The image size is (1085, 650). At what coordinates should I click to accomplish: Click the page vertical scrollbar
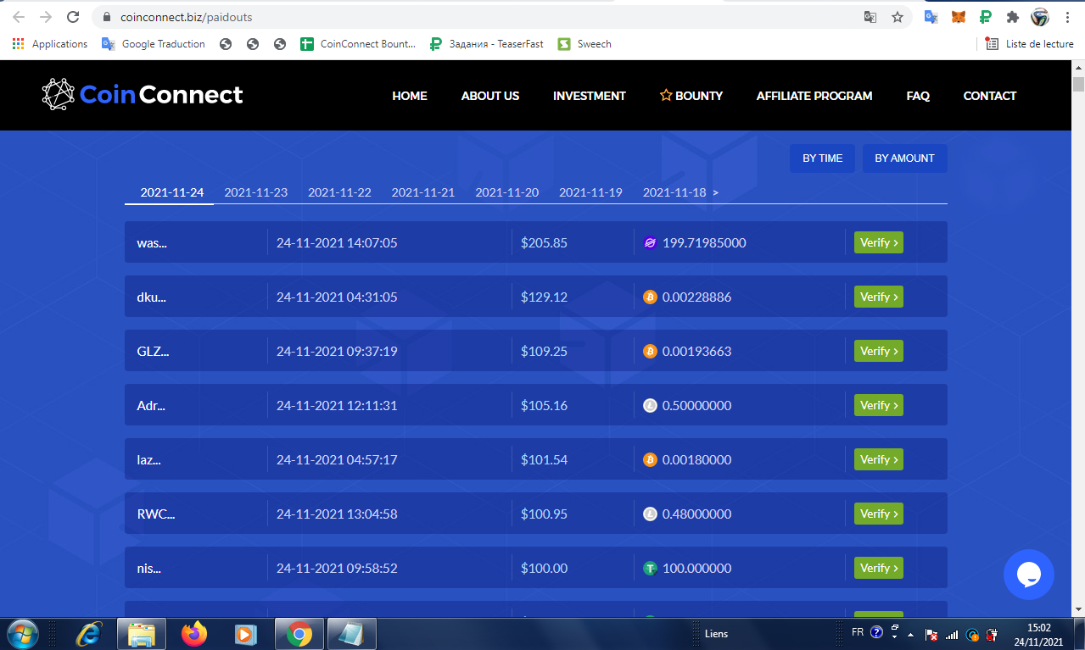click(1078, 337)
